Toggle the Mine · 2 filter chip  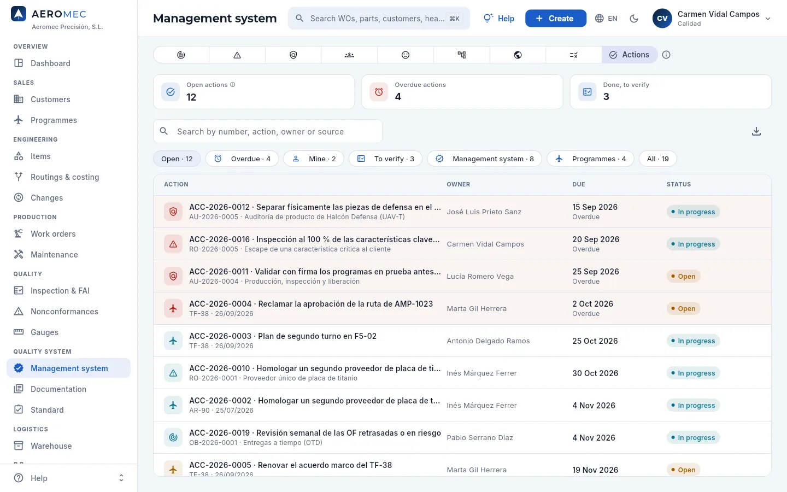coord(314,159)
